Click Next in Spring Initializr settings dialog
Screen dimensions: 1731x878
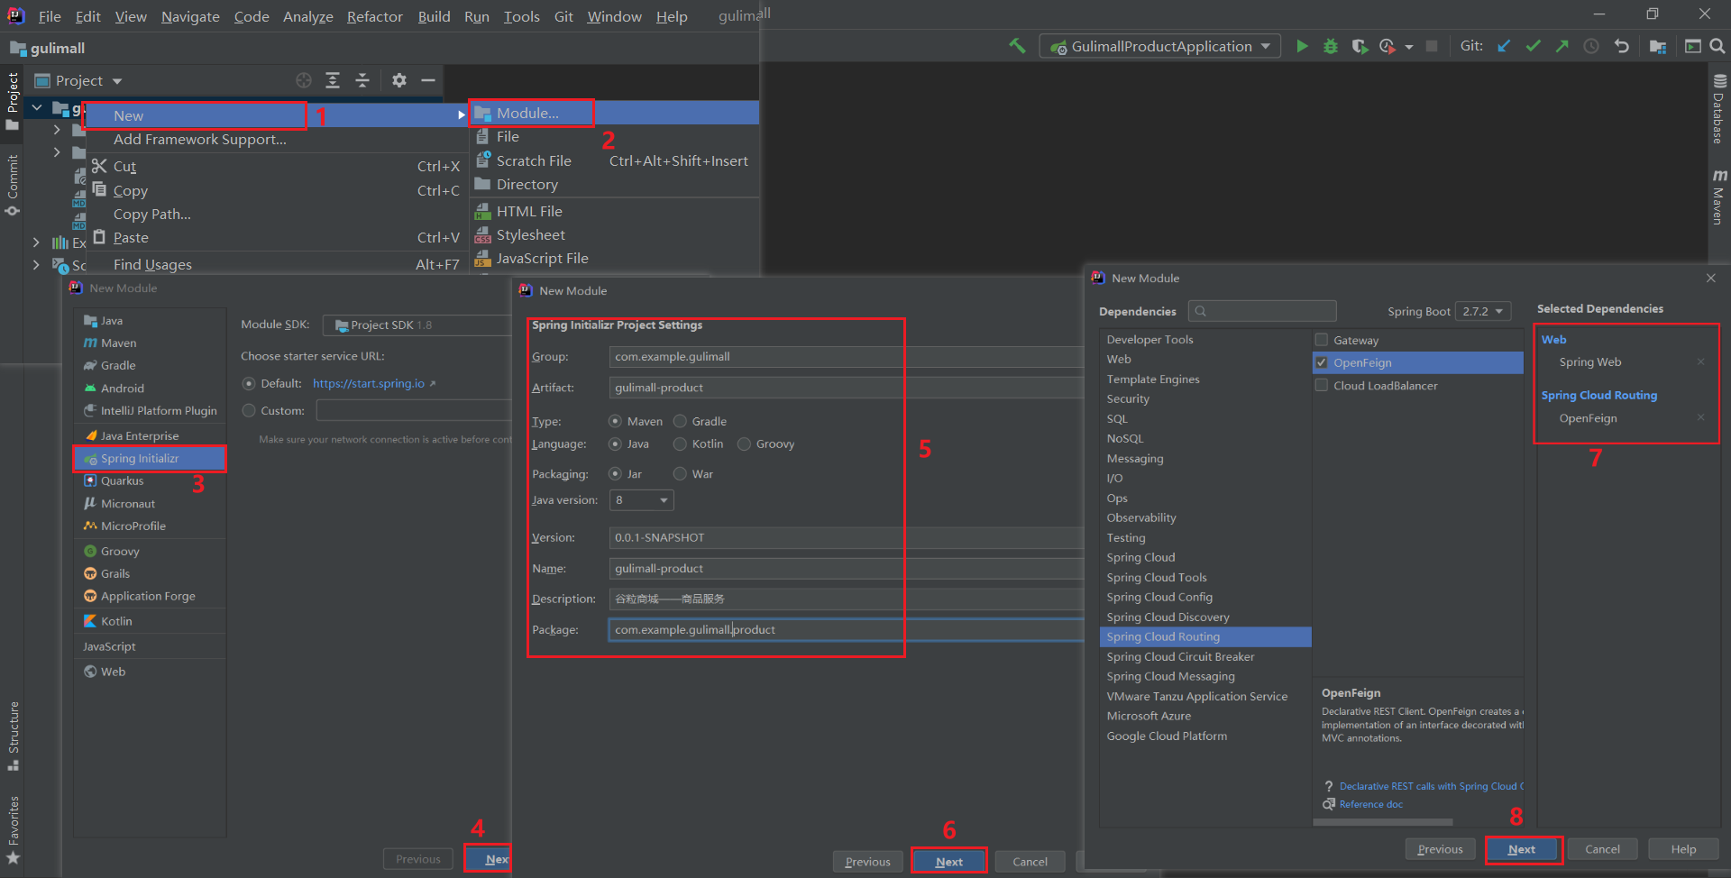coord(948,862)
